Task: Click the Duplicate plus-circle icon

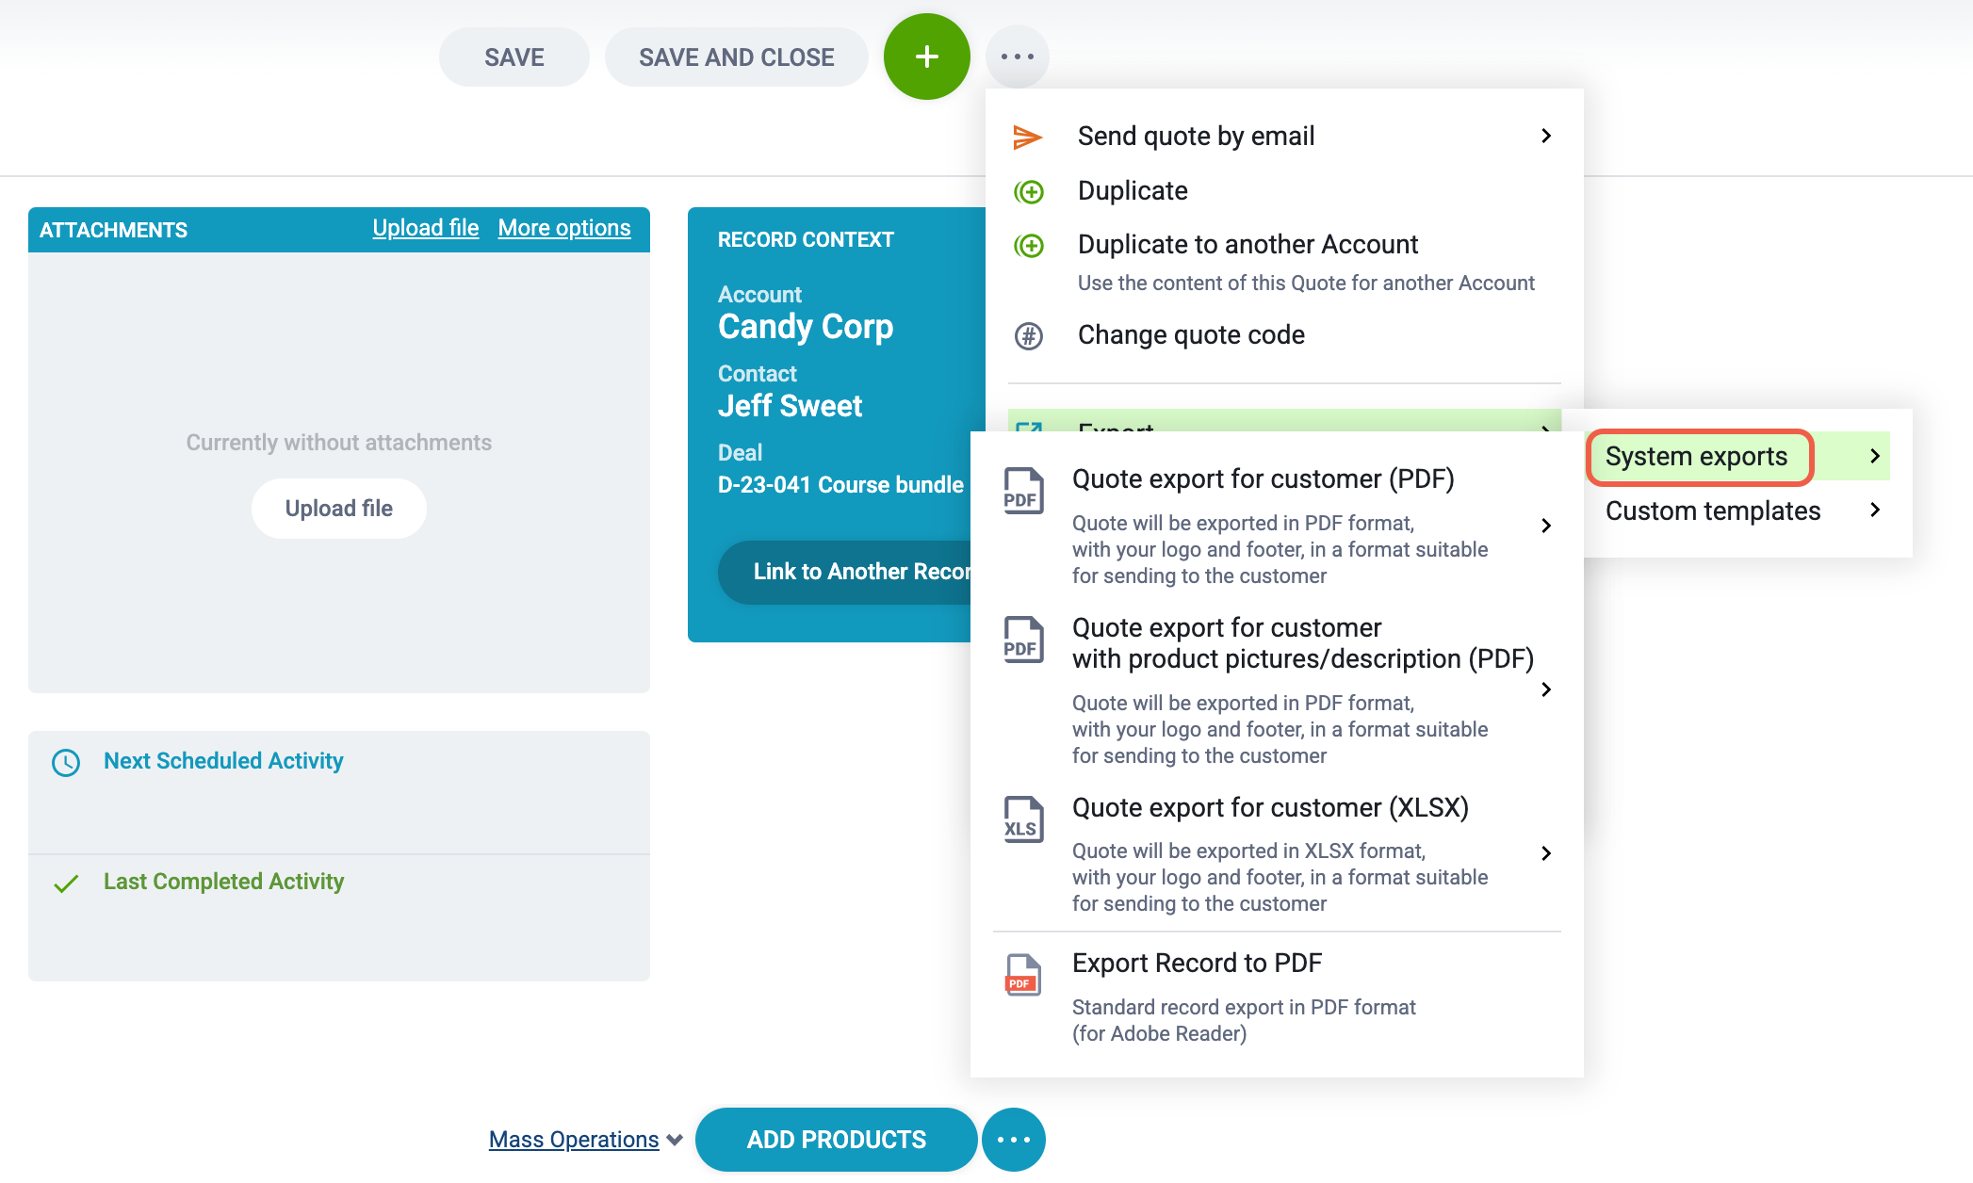Action: (x=1028, y=191)
